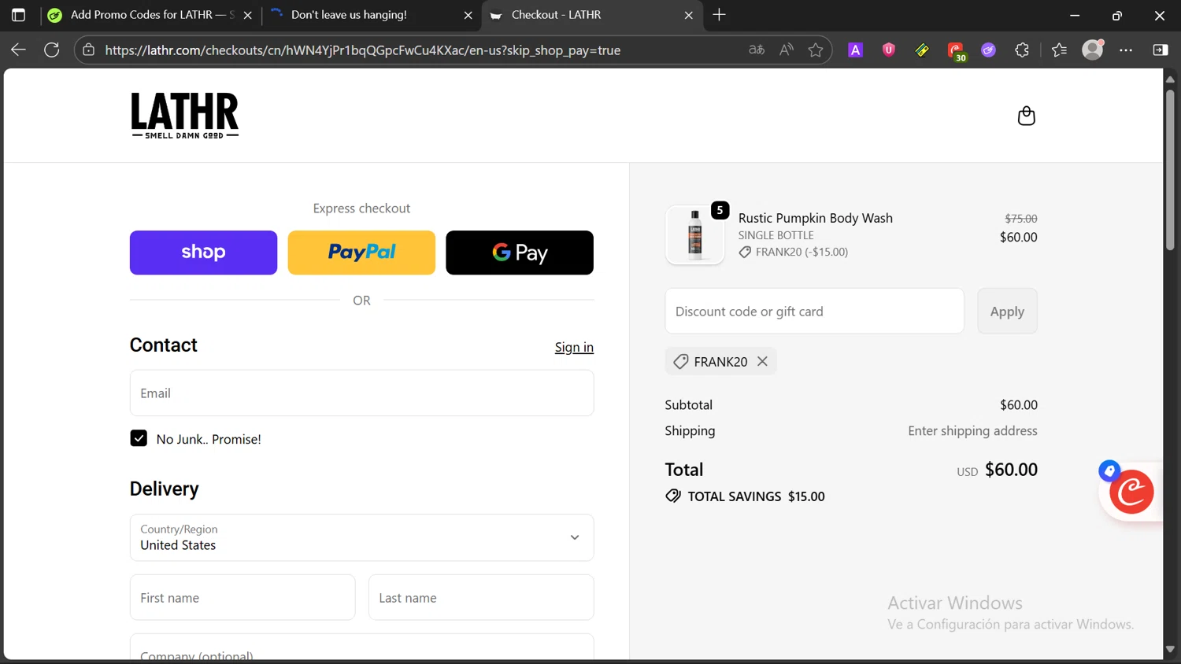Viewport: 1181px width, 664px height.
Task: Uncheck the No Junk.. Promise! checkbox
Action: pyautogui.click(x=139, y=438)
